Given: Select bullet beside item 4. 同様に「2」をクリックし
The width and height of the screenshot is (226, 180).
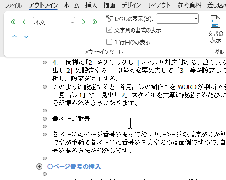Looking at the screenshot, I should point(45,63).
